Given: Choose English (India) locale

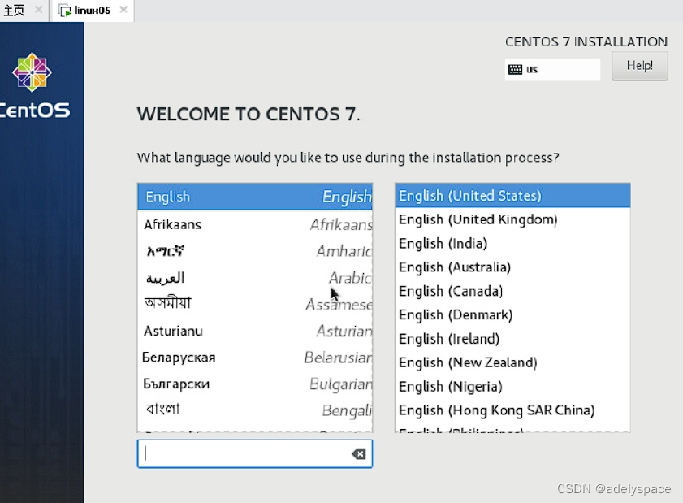Looking at the screenshot, I should point(512,244).
